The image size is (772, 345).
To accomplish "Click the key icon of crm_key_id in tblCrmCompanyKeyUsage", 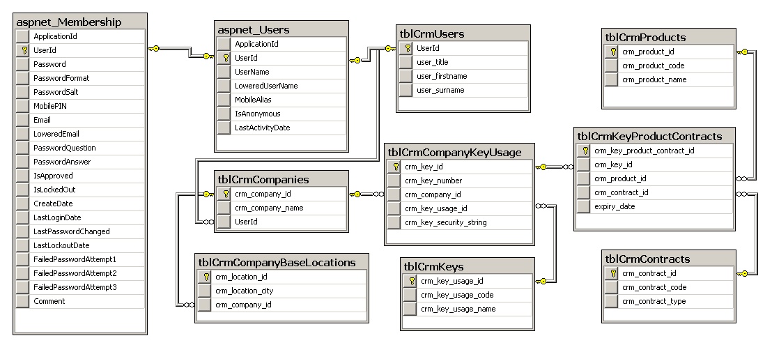I will (x=394, y=167).
